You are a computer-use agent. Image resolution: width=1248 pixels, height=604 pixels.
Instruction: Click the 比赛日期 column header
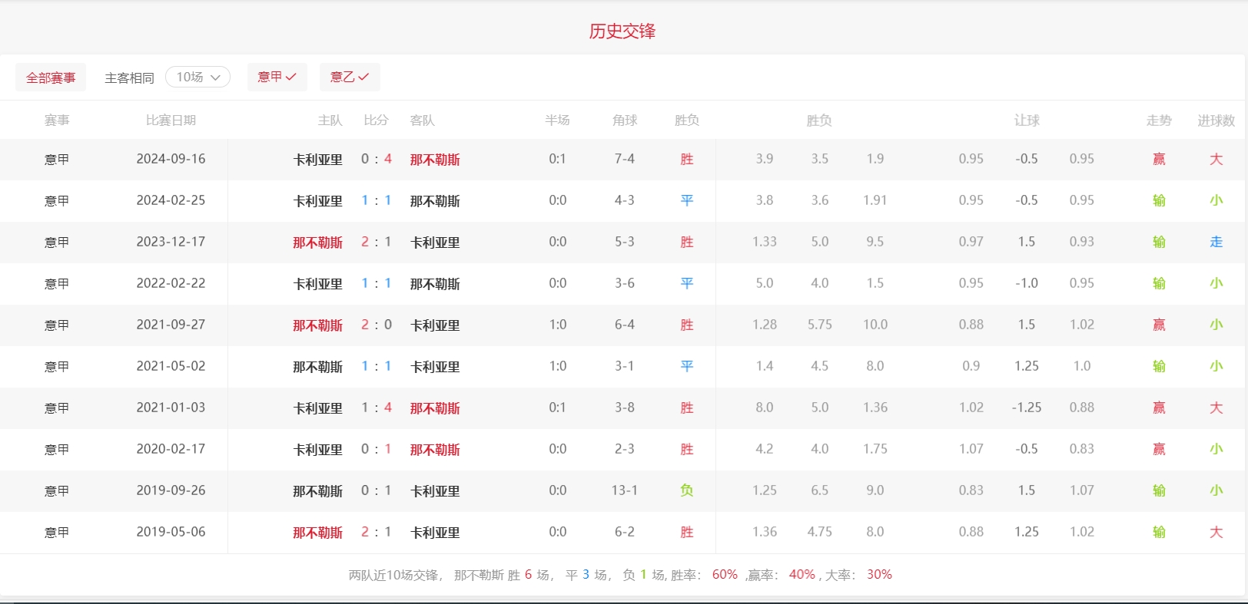[x=171, y=120]
